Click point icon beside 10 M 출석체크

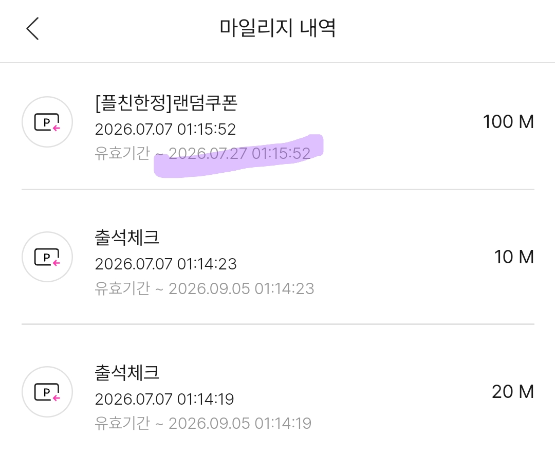[47, 257]
